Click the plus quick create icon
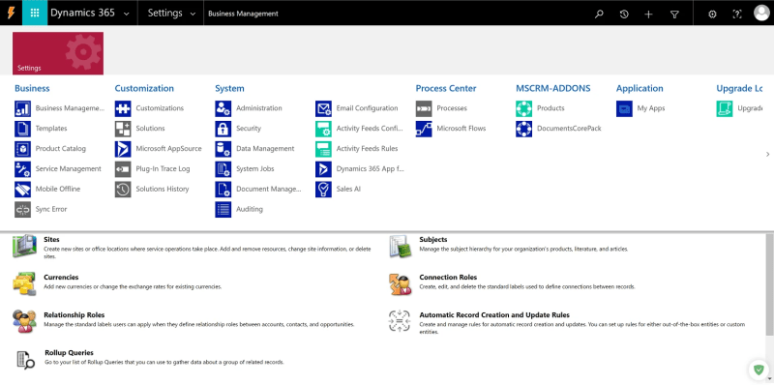This screenshot has height=385, width=774. [x=648, y=14]
